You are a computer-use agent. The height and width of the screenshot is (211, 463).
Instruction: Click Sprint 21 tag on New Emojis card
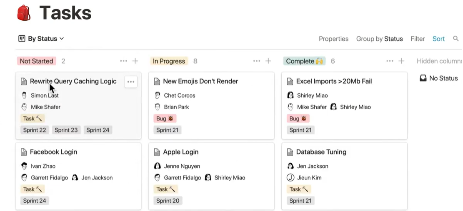click(168, 130)
